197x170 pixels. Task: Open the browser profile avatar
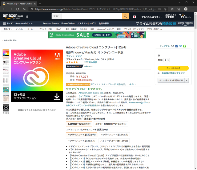pos(186,9)
